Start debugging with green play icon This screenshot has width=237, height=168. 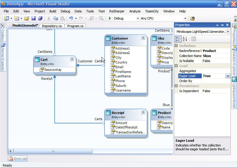click(x=110, y=18)
